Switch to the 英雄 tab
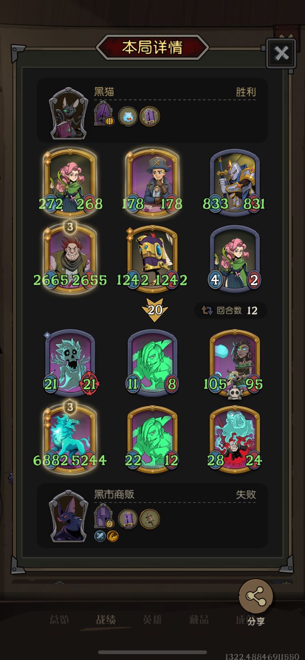Viewport: 305px width, 660px height. 152,620
